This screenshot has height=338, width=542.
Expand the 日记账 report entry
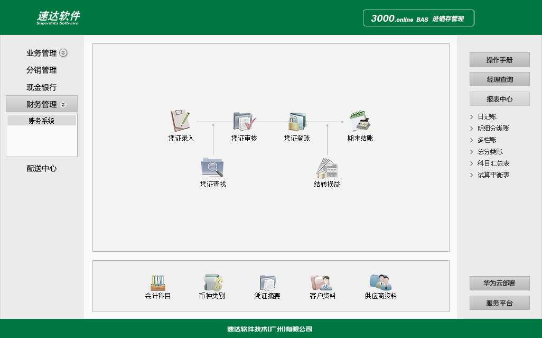point(487,116)
